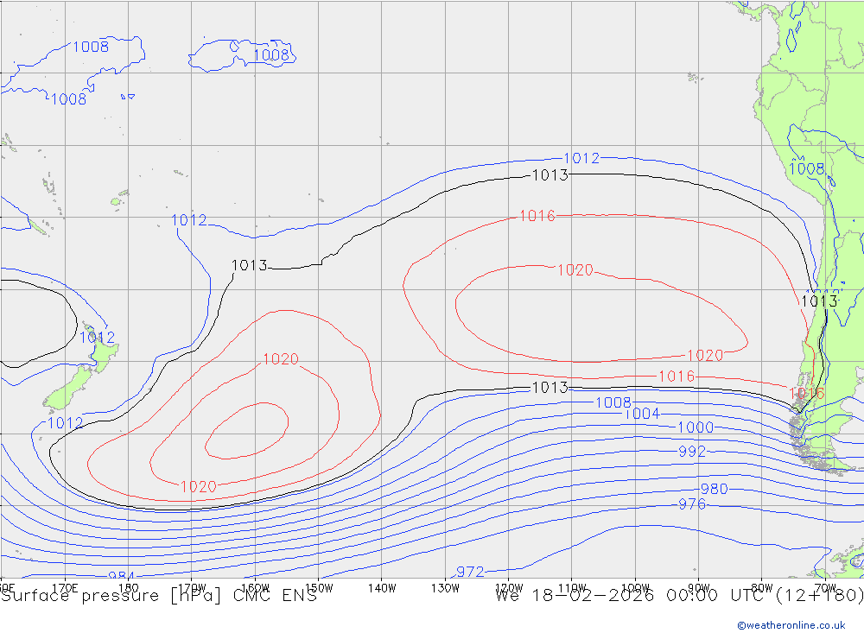Select the 130W longitude label
The image size is (864, 633).
point(445,588)
